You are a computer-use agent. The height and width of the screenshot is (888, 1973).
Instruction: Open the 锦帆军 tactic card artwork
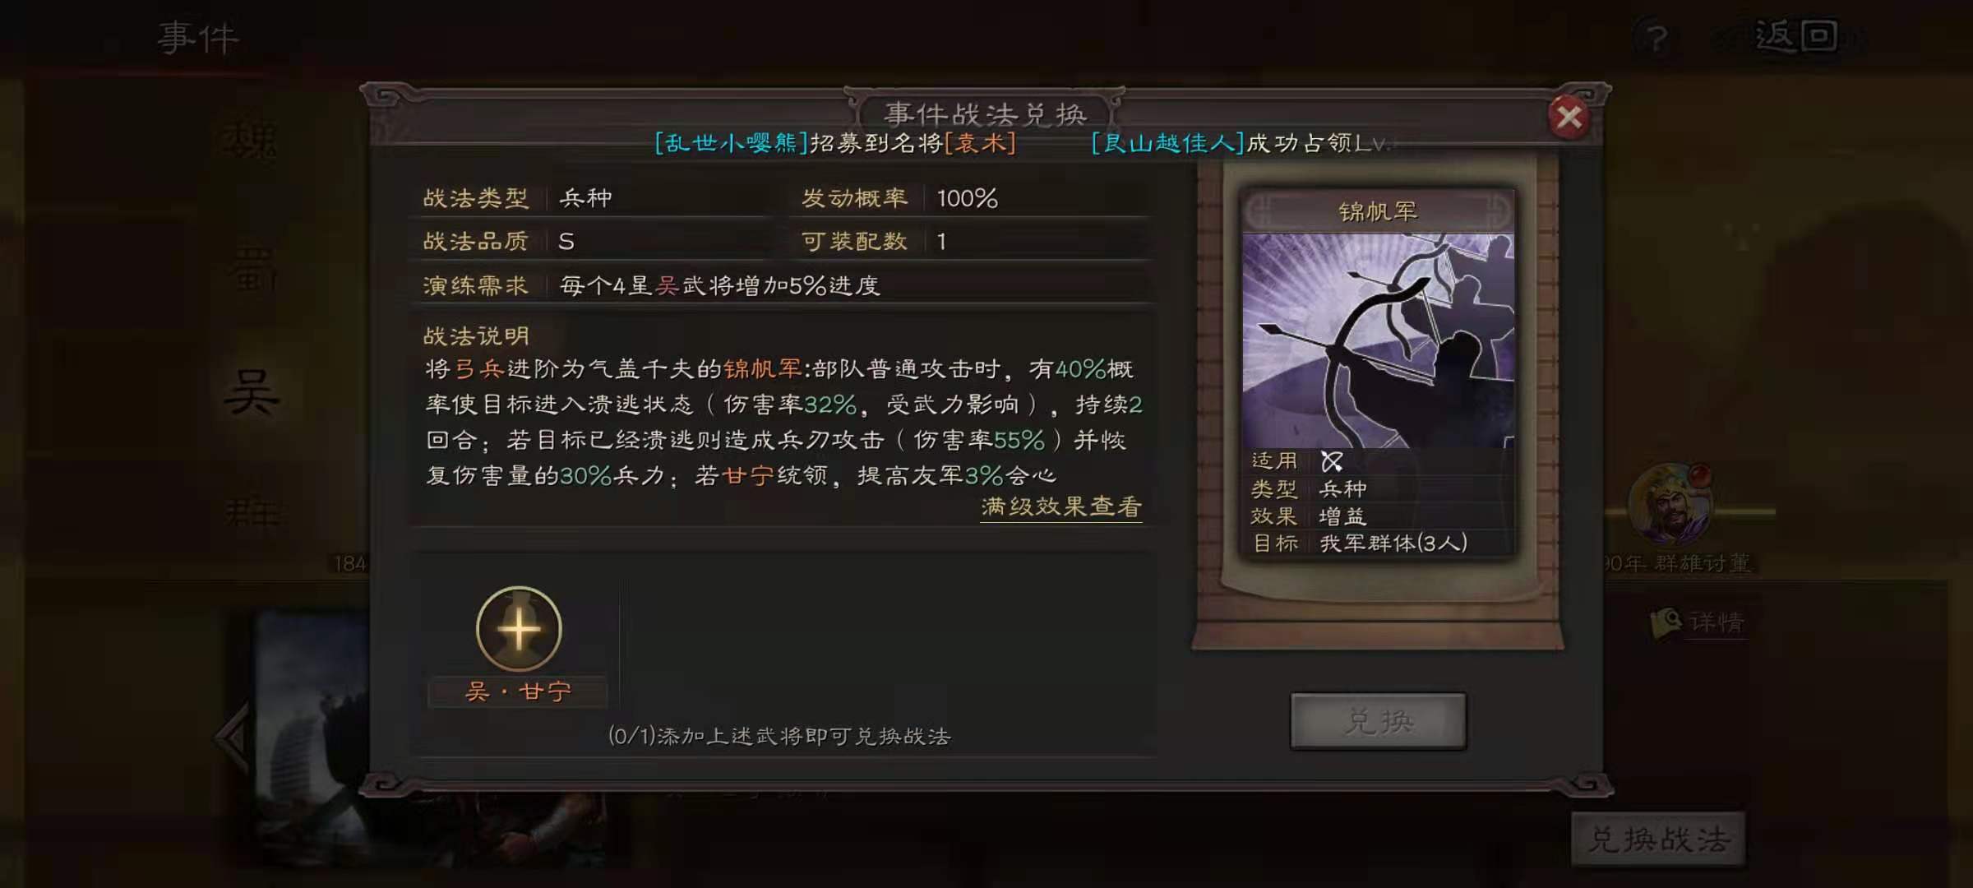(1378, 340)
